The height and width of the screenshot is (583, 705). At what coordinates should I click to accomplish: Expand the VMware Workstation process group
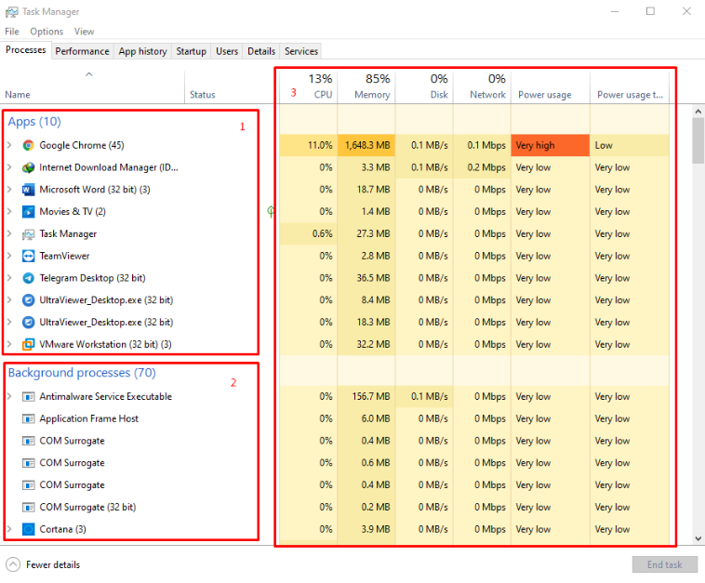pyautogui.click(x=9, y=344)
